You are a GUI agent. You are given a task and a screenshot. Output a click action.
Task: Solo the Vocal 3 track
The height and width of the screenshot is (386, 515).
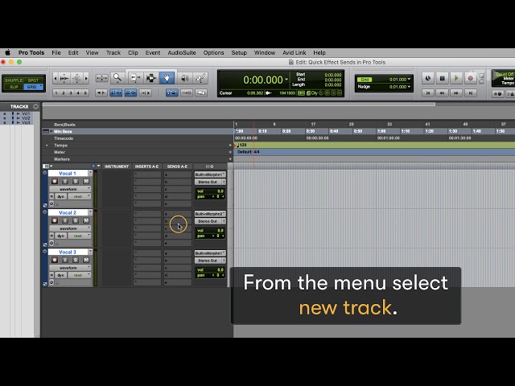click(76, 260)
